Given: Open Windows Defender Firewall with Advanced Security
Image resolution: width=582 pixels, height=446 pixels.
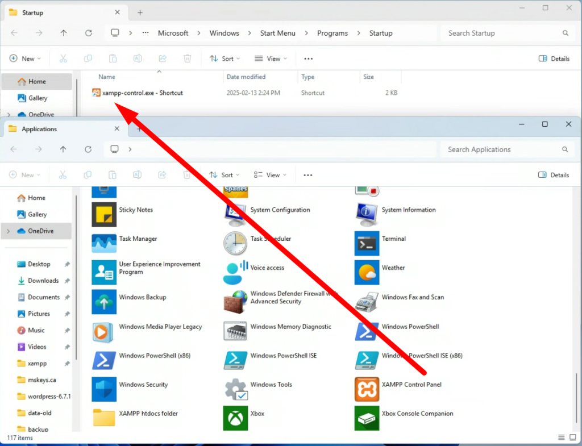Looking at the screenshot, I should click(x=235, y=302).
